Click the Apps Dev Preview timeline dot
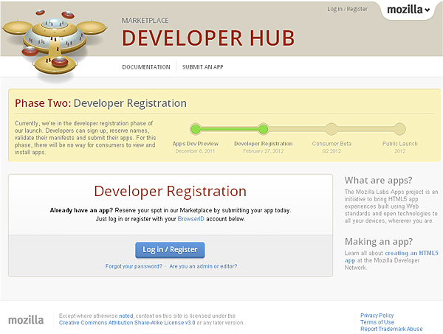443x334 pixels. click(196, 129)
